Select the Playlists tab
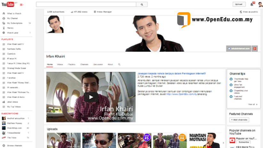 pos(71,64)
